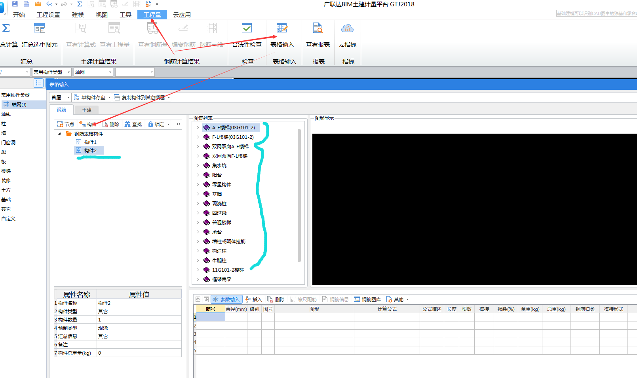Open 查看报表 report viewer

318,36
